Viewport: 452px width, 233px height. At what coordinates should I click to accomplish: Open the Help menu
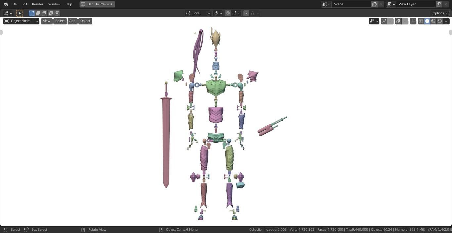[68, 4]
